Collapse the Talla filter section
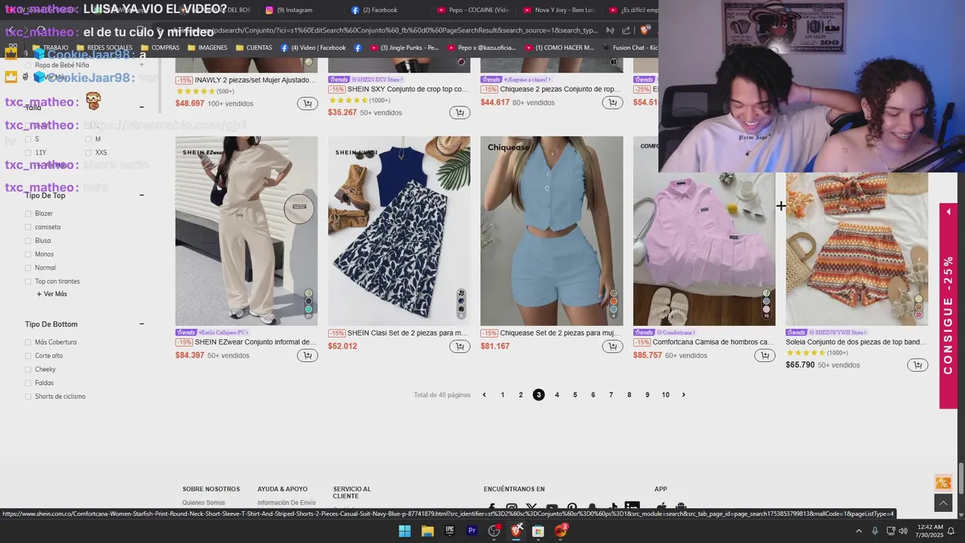The height and width of the screenshot is (543, 965). click(x=142, y=107)
